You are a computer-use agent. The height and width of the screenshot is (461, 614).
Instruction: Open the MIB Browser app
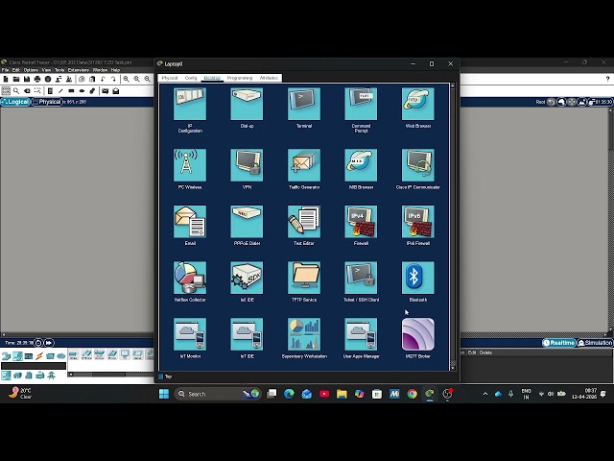coord(361,165)
